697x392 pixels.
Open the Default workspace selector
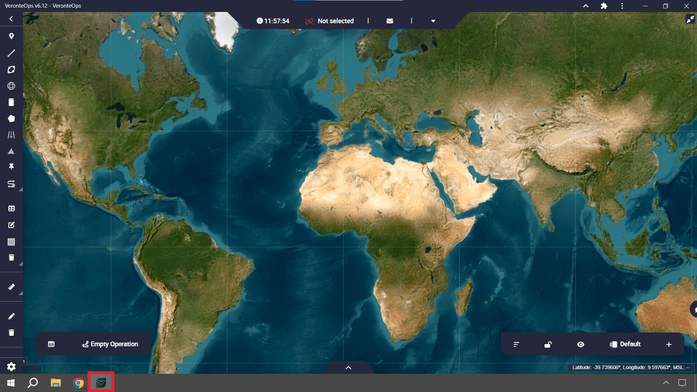point(625,344)
